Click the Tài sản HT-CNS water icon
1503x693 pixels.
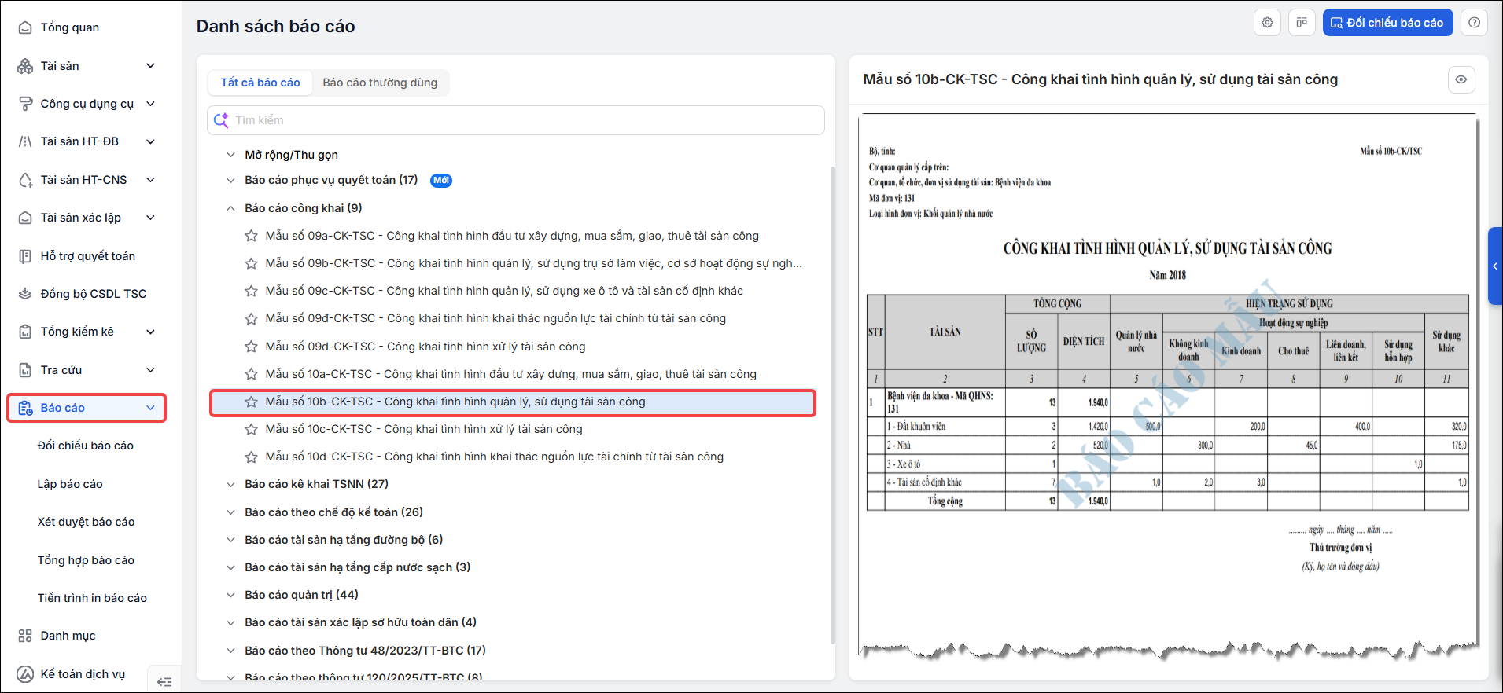point(25,180)
